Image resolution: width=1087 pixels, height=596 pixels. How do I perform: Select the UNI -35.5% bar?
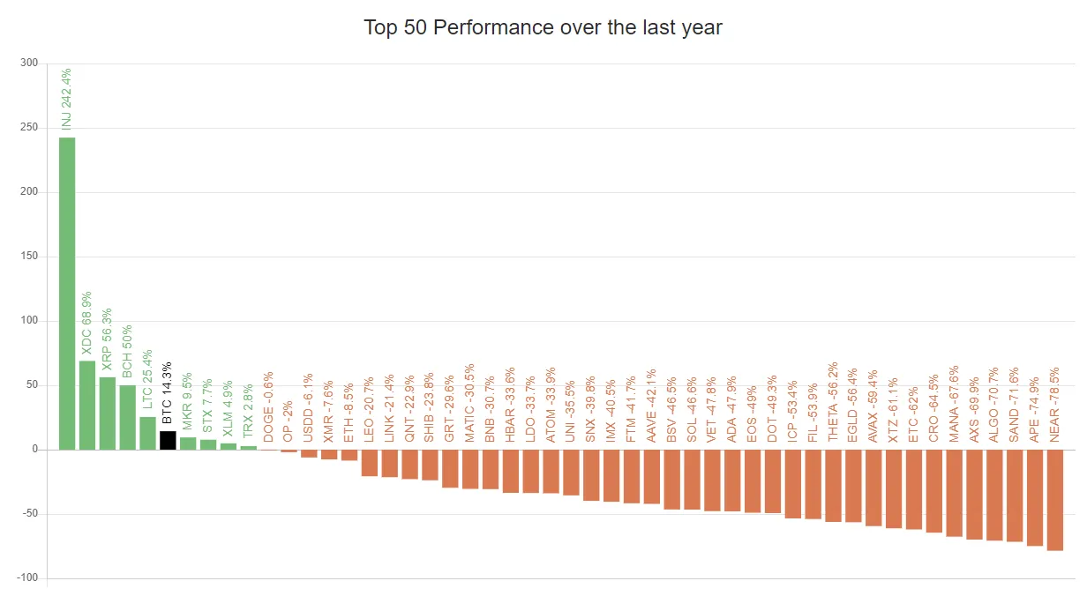click(571, 473)
